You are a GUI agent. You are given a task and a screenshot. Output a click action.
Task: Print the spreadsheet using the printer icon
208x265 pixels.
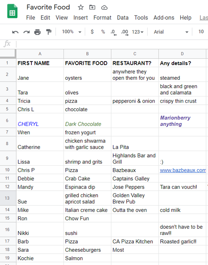[37, 32]
